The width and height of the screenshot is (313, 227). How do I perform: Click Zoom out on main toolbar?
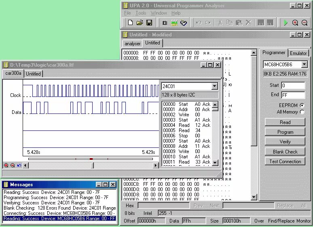pos(305,23)
